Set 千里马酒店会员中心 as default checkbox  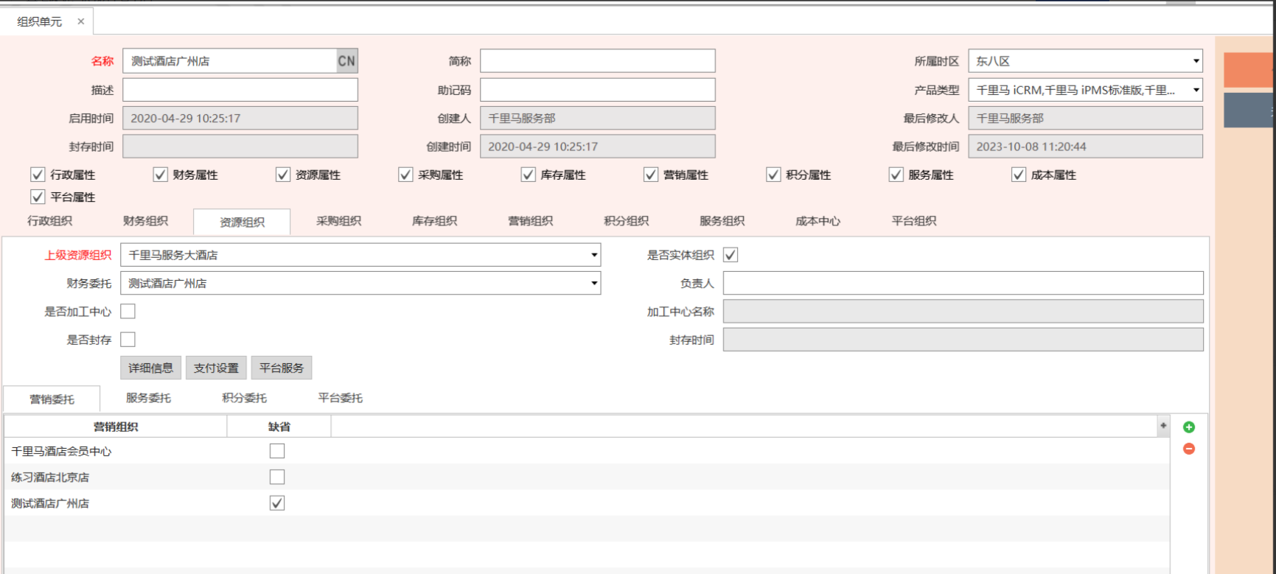(277, 451)
